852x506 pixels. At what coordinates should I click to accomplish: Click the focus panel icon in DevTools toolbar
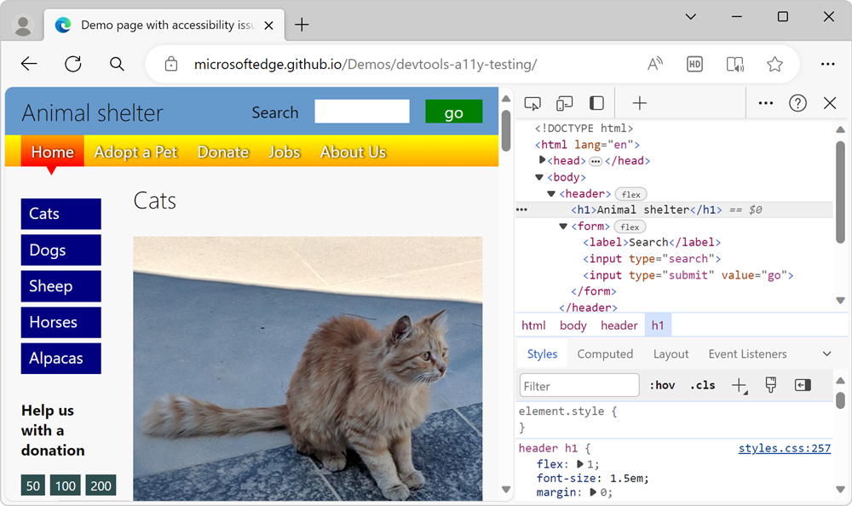596,102
